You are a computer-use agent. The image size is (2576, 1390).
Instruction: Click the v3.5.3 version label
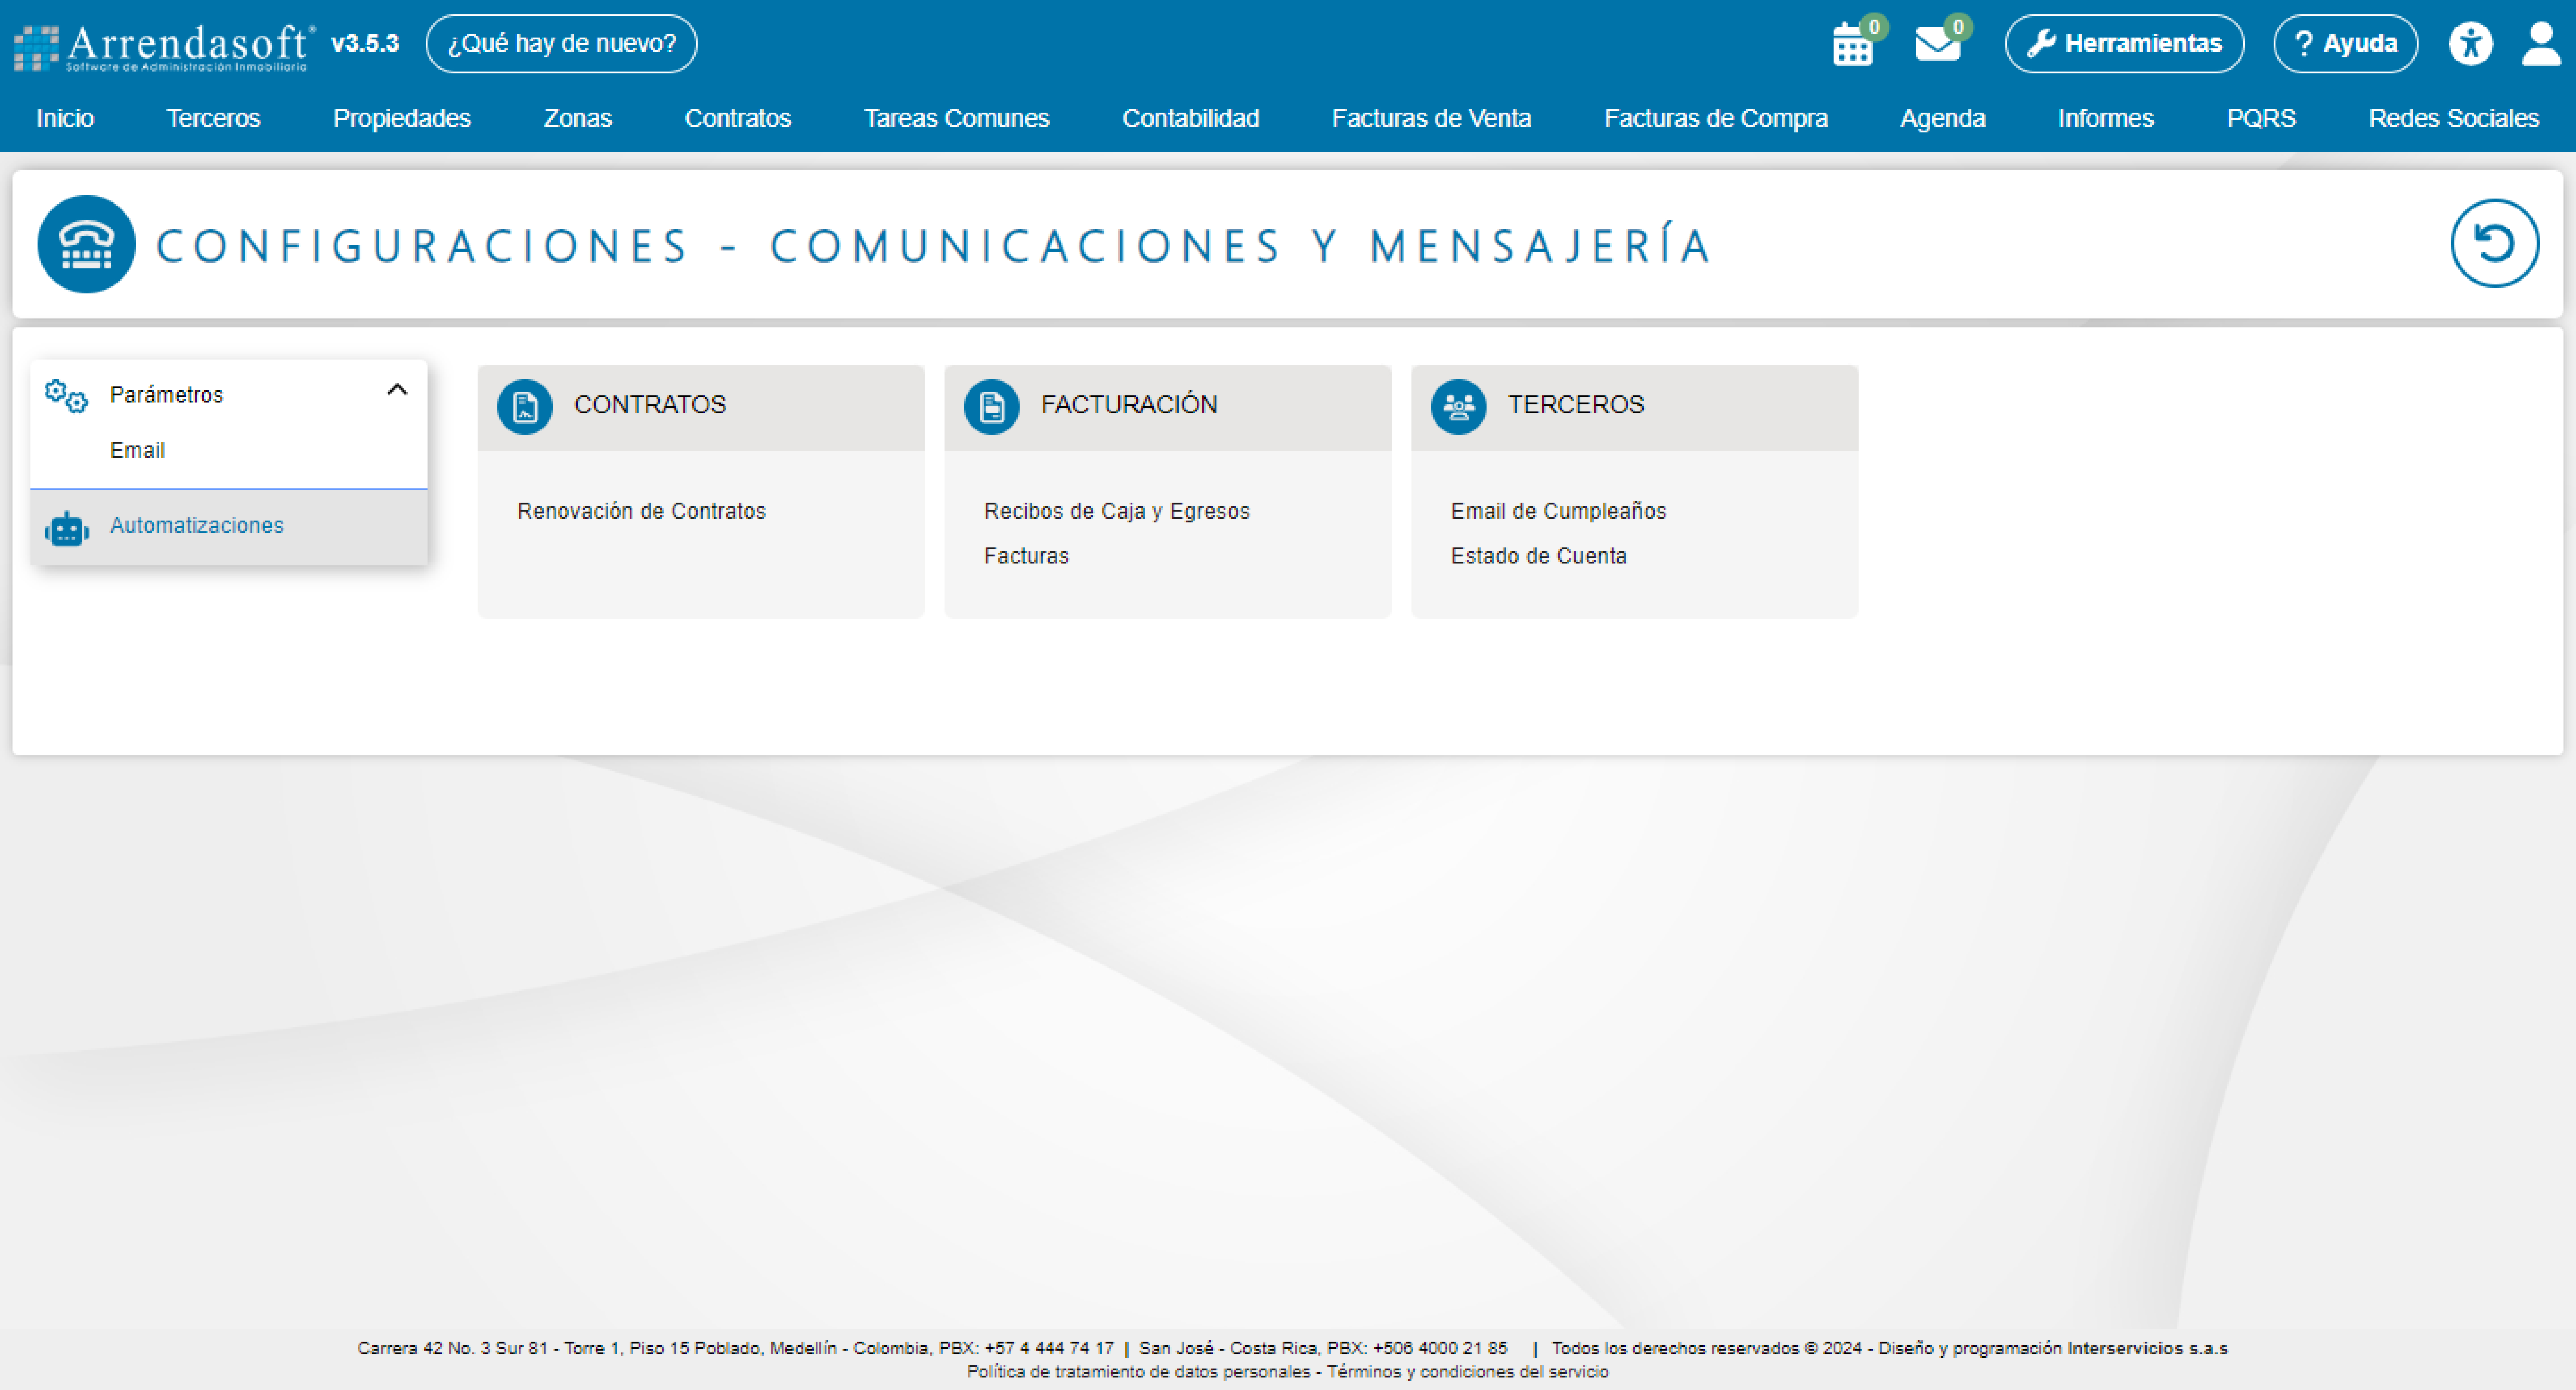[365, 44]
